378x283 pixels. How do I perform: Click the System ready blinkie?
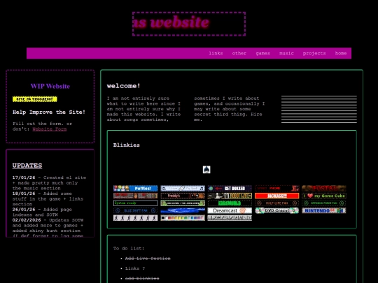click(x=136, y=203)
